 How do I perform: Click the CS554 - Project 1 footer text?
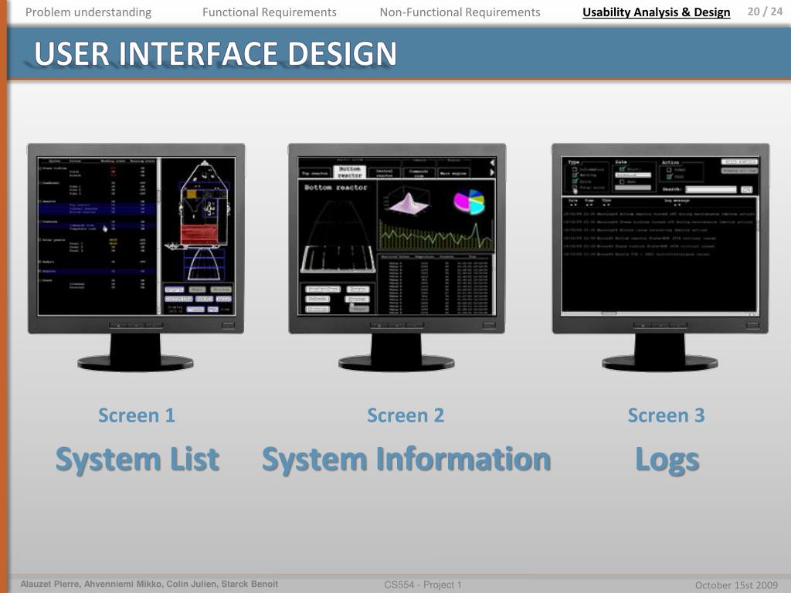(x=423, y=585)
